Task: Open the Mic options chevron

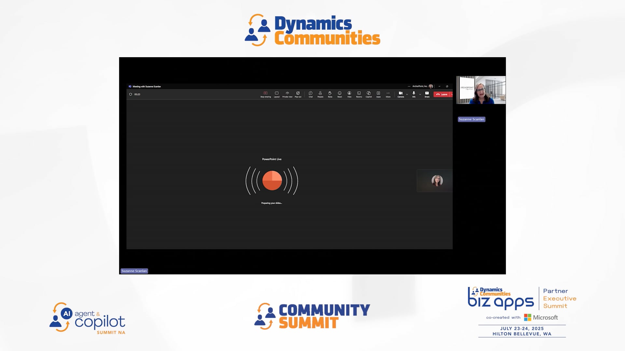Action: (x=420, y=94)
